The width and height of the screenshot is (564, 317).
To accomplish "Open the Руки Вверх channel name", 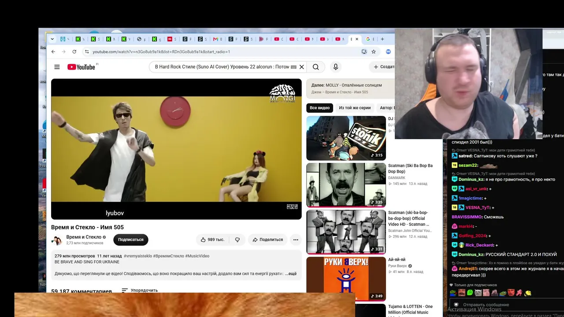I will pyautogui.click(x=397, y=266).
